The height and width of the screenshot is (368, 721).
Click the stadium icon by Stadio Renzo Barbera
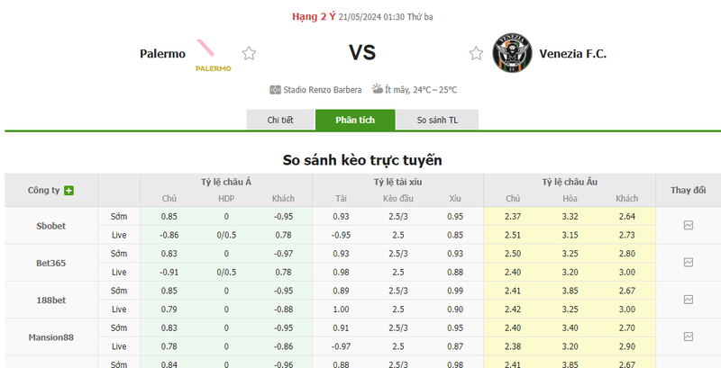tap(275, 90)
